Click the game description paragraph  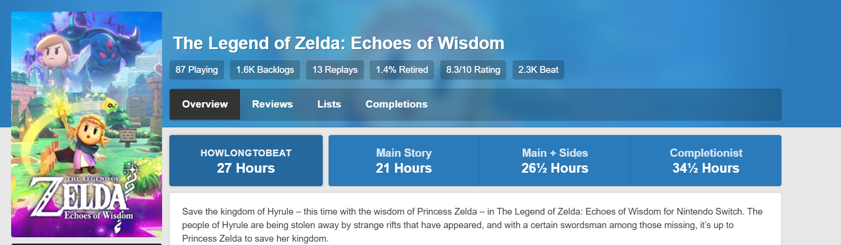[472, 225]
